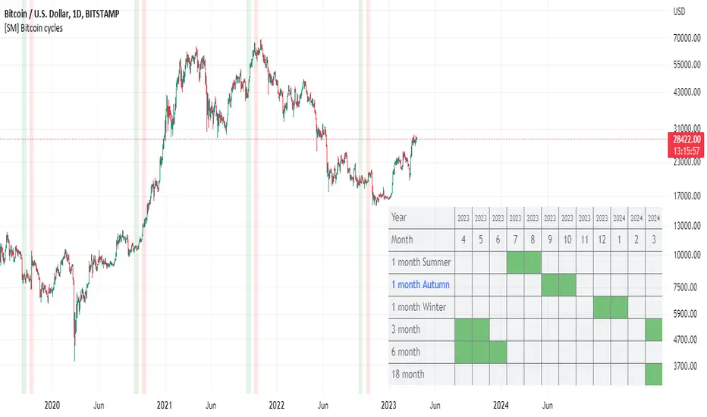Select the [SM] Bitcoin cycles indicator label
The image size is (707, 417).
tap(36, 28)
